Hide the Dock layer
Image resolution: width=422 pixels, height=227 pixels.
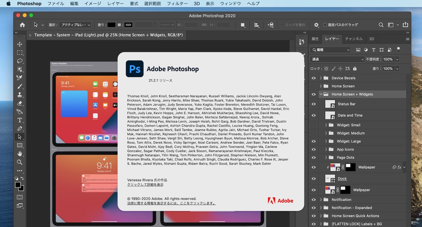(x=313, y=179)
